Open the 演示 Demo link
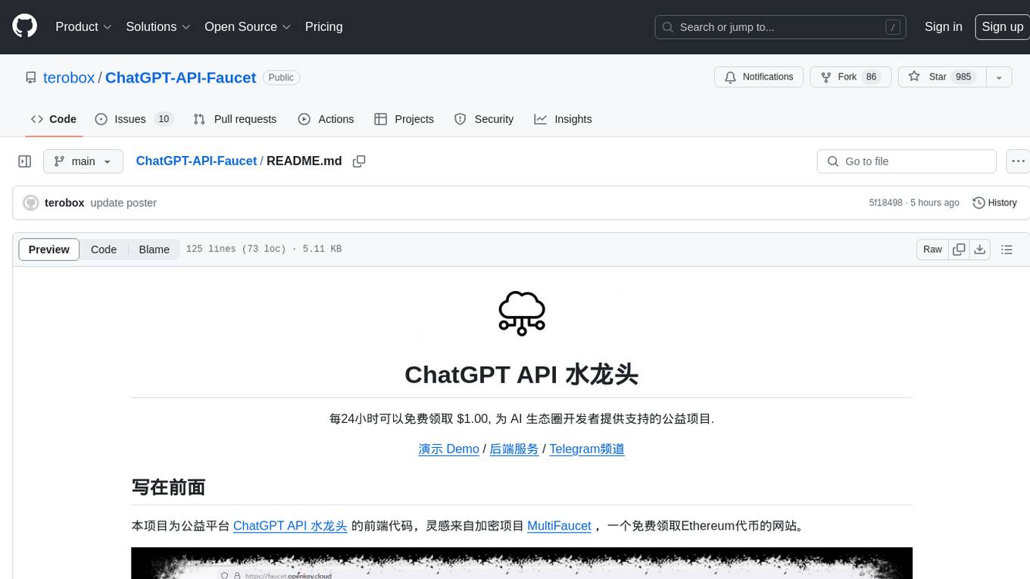Image resolution: width=1030 pixels, height=579 pixels. pos(448,449)
